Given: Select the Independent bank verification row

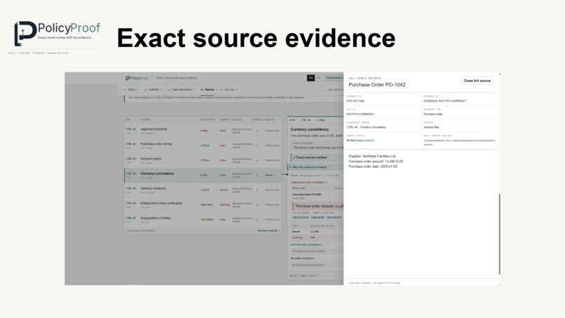Looking at the screenshot, I should tap(203, 205).
